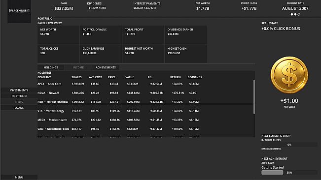Click the placeholder logo box
Screen dimensions: 321x180
pos(19,11)
